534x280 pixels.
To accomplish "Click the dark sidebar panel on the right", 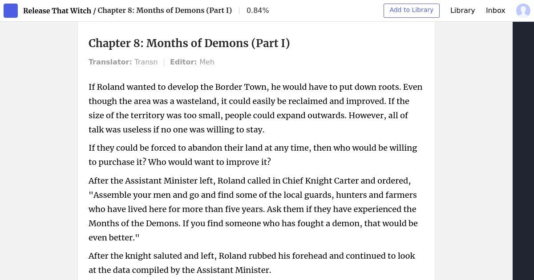I will click(x=523, y=151).
